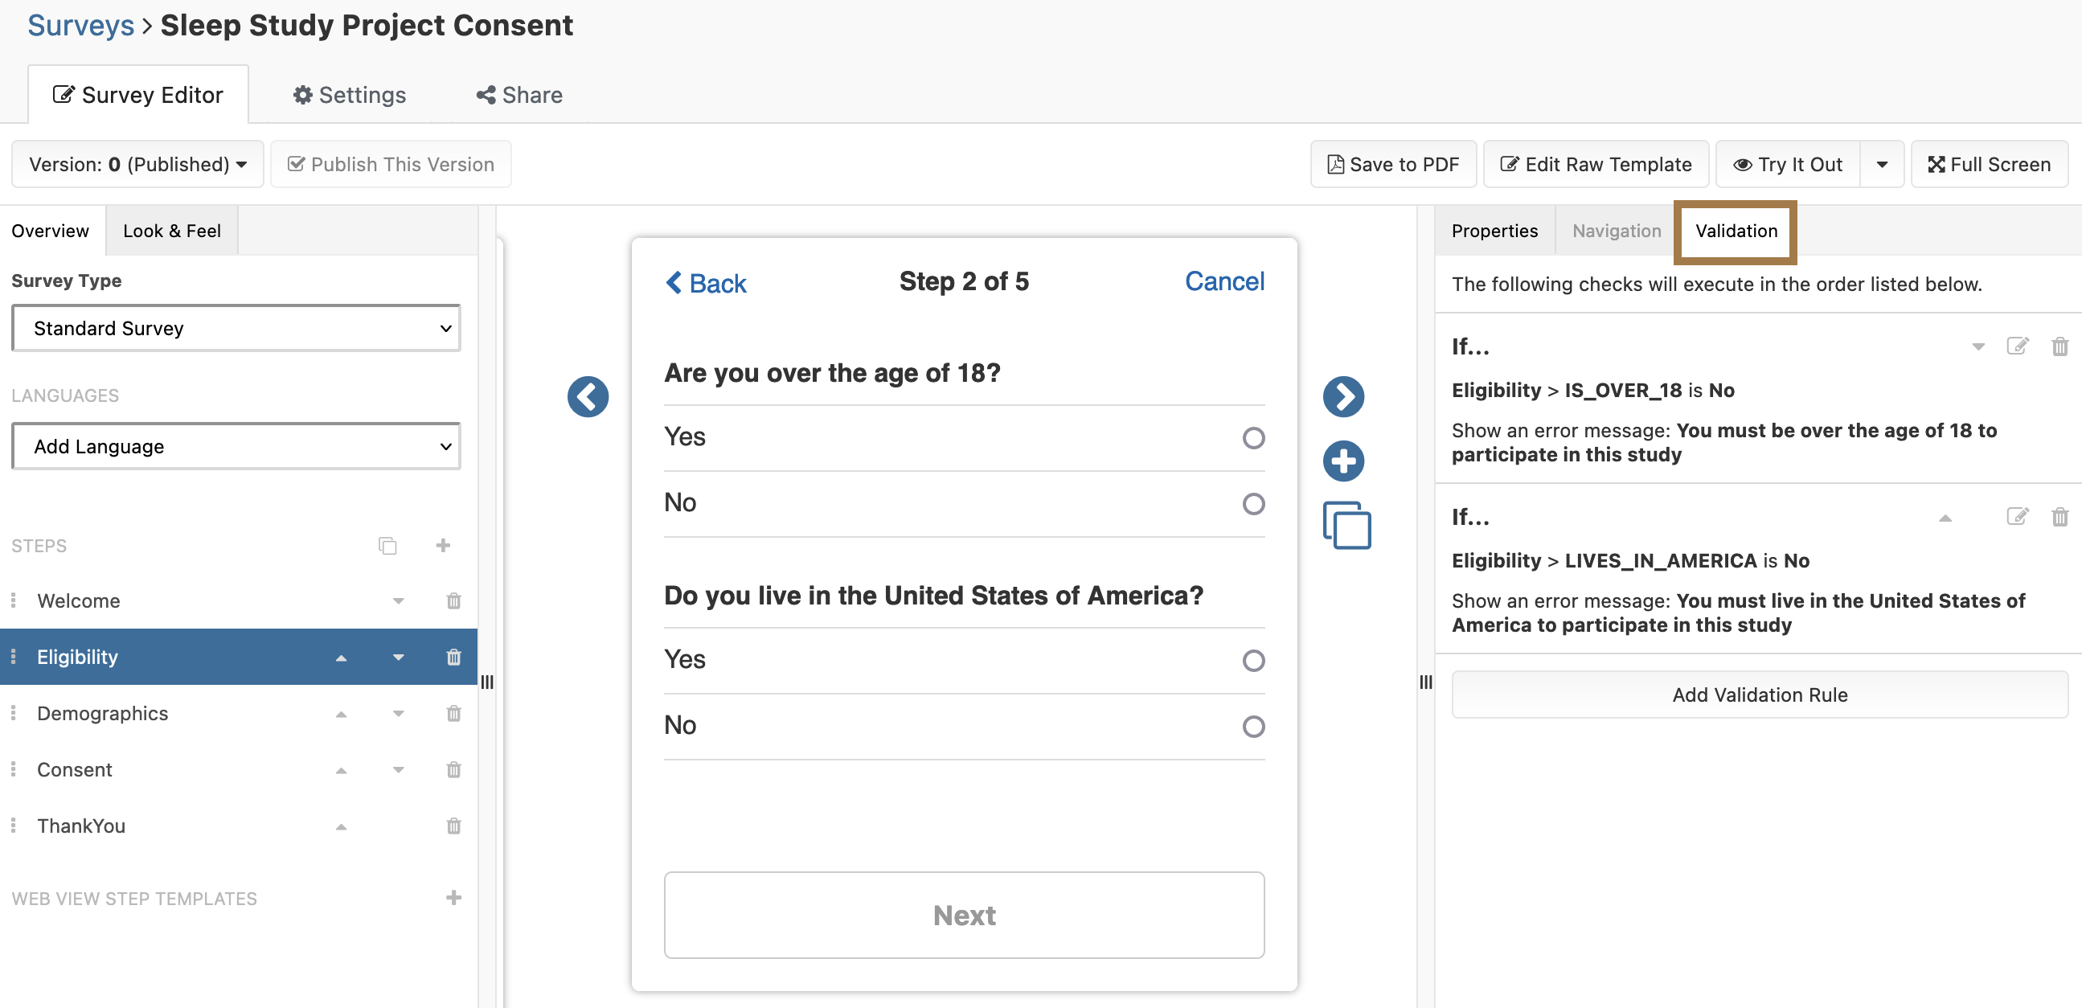Add a new step with the STEPS plus icon
2082x1008 pixels.
pos(442,546)
